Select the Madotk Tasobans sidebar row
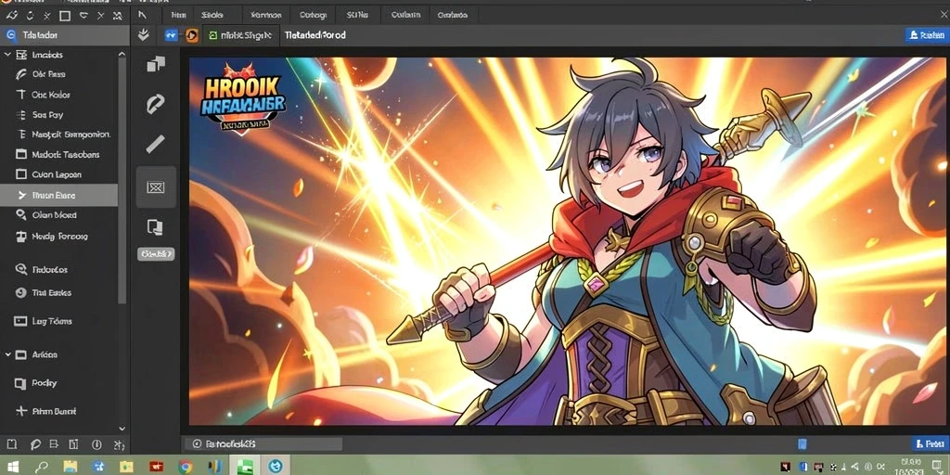The height and width of the screenshot is (475, 950). (60, 155)
